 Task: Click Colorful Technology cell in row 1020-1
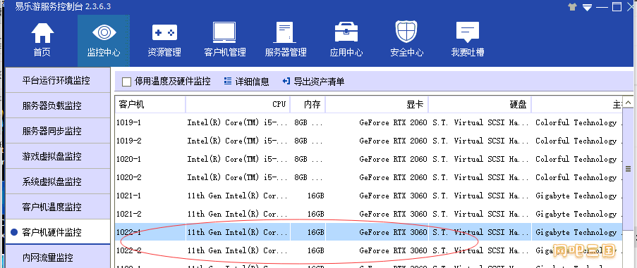[x=576, y=159]
